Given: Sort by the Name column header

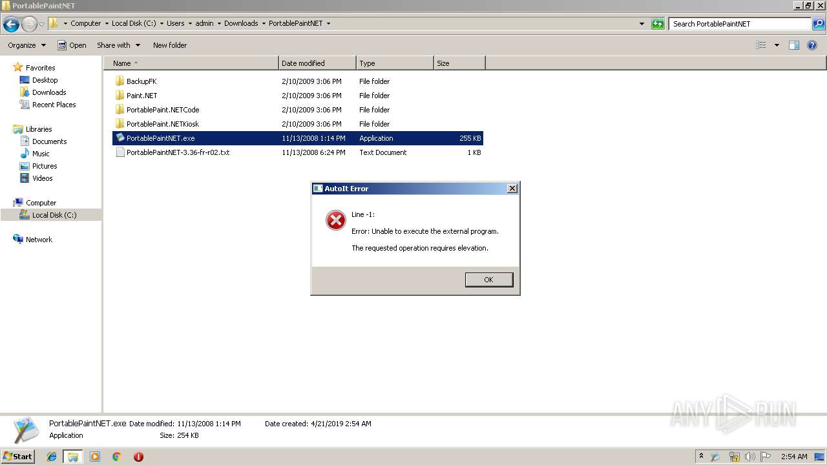Looking at the screenshot, I should (191, 63).
